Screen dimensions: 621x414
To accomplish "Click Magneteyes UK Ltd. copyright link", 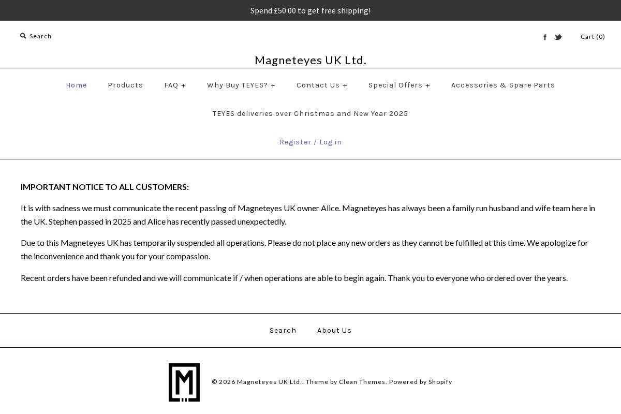I will coord(269,382).
